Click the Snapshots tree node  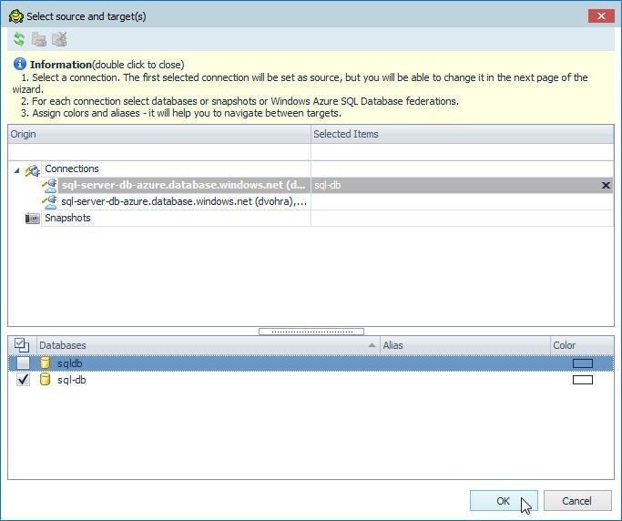tap(67, 218)
